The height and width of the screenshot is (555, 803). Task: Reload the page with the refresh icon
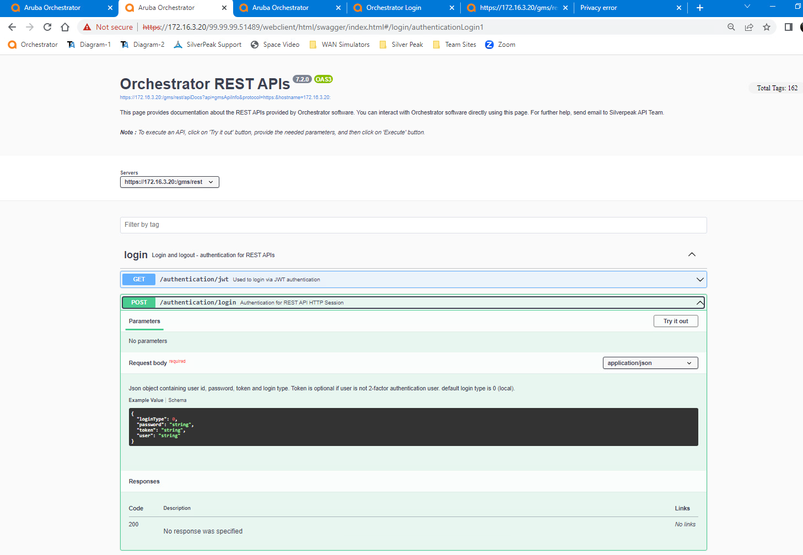click(47, 27)
